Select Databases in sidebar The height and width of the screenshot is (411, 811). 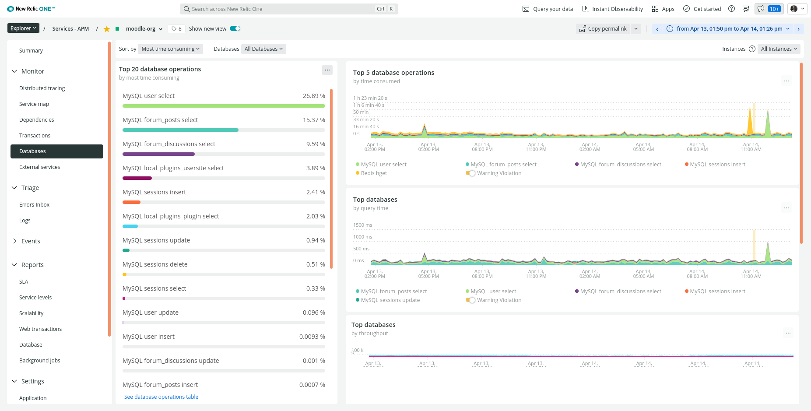click(x=57, y=151)
